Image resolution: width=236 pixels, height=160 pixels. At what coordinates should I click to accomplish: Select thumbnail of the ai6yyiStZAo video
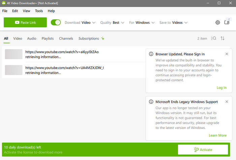(x=14, y=54)
